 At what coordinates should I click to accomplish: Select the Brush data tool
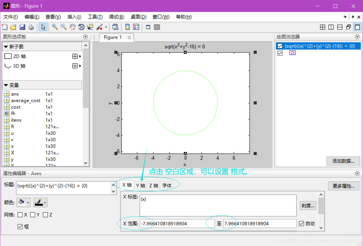[x=99, y=27]
